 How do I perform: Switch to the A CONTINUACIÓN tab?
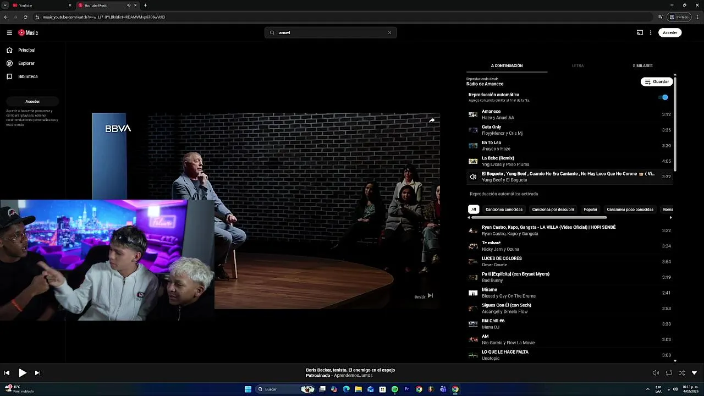click(x=507, y=65)
